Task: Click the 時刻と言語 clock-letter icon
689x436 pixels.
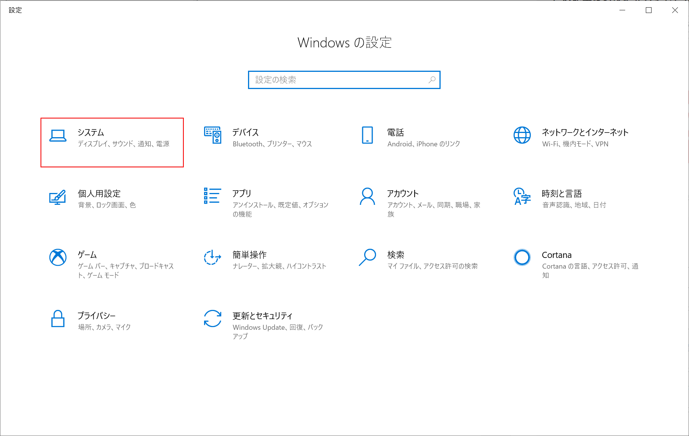Action: click(x=522, y=196)
